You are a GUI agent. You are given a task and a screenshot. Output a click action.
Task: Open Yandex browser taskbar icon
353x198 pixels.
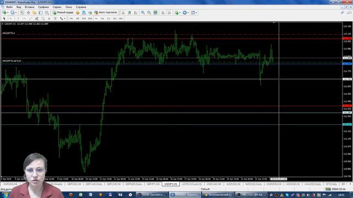[130, 195]
